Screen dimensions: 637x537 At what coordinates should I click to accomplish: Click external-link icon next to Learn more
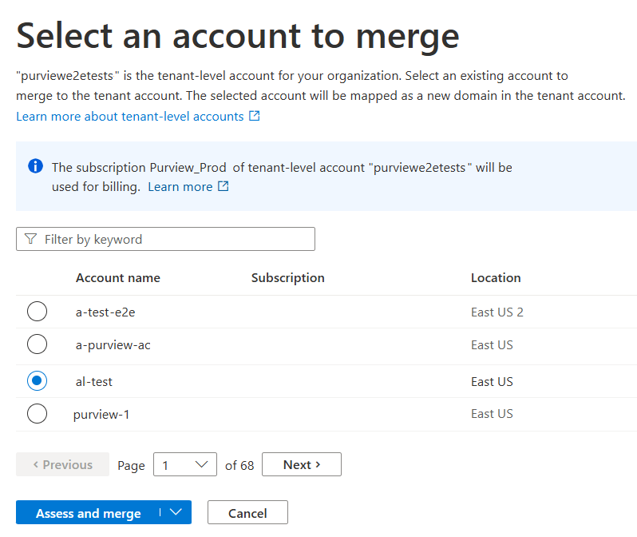click(224, 187)
